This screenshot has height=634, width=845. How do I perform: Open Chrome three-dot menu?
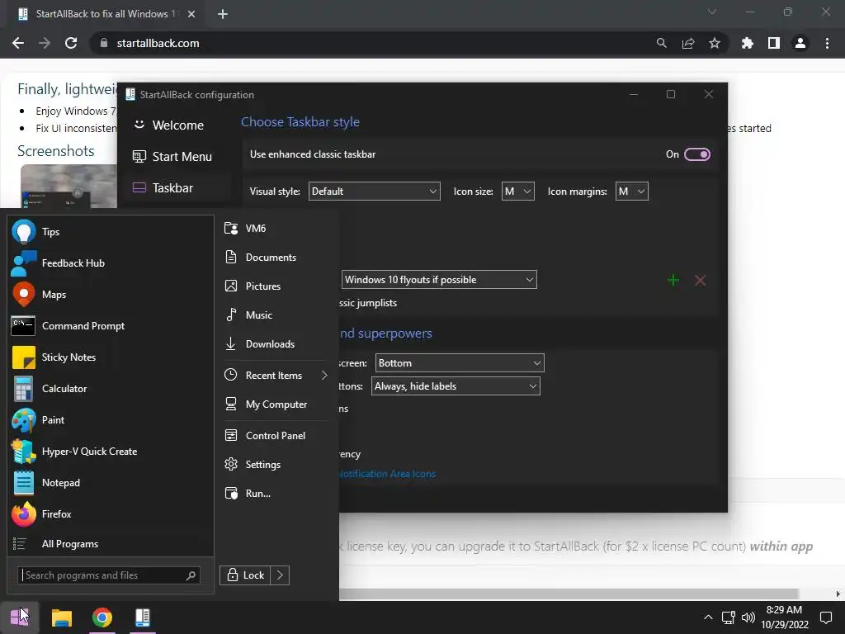(x=827, y=43)
